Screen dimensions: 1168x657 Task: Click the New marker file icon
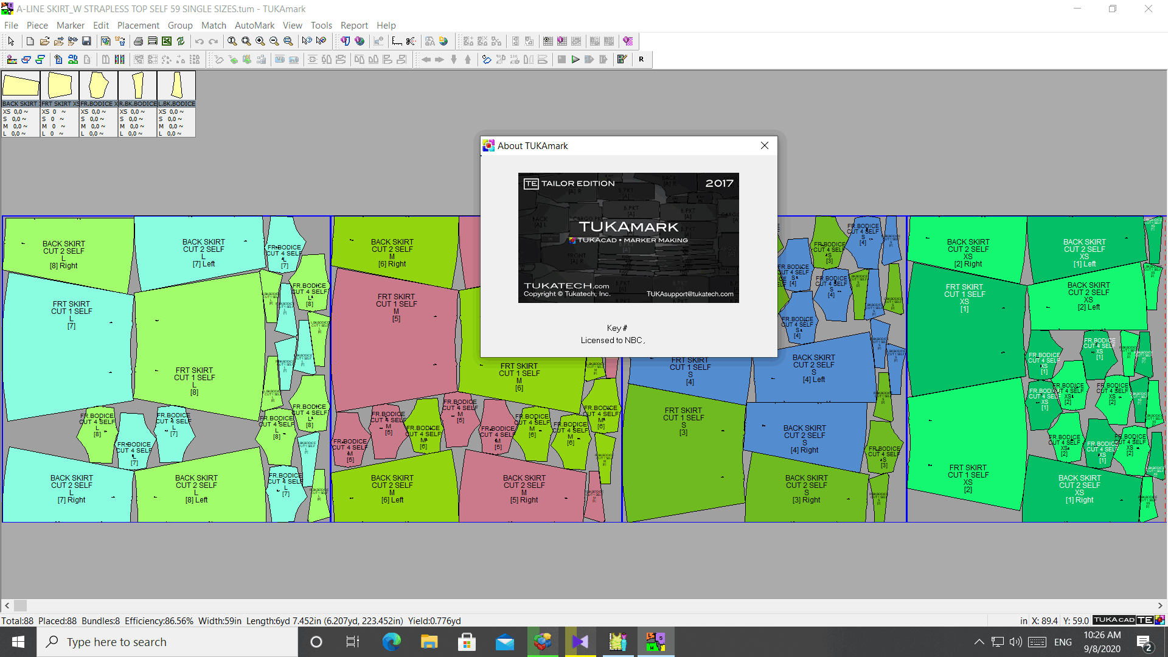tap(30, 41)
